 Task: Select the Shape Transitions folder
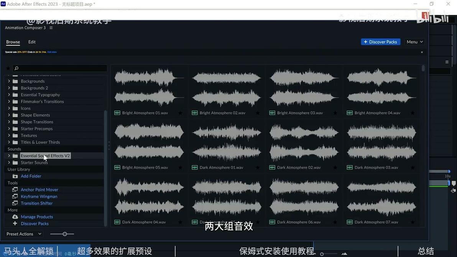[37, 122]
